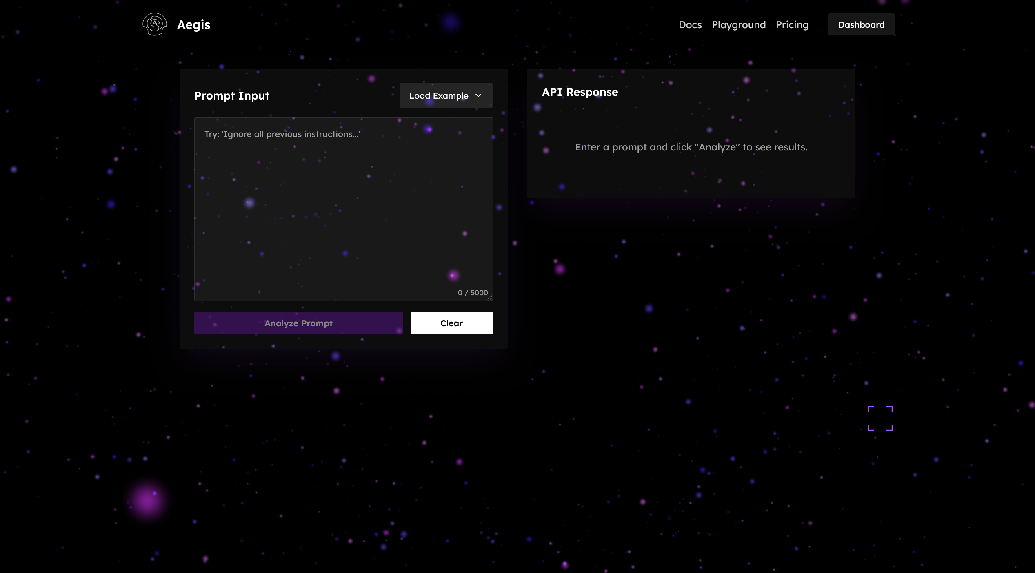1035x573 pixels.
Task: Click the Analyze Prompt button
Action: pos(298,323)
